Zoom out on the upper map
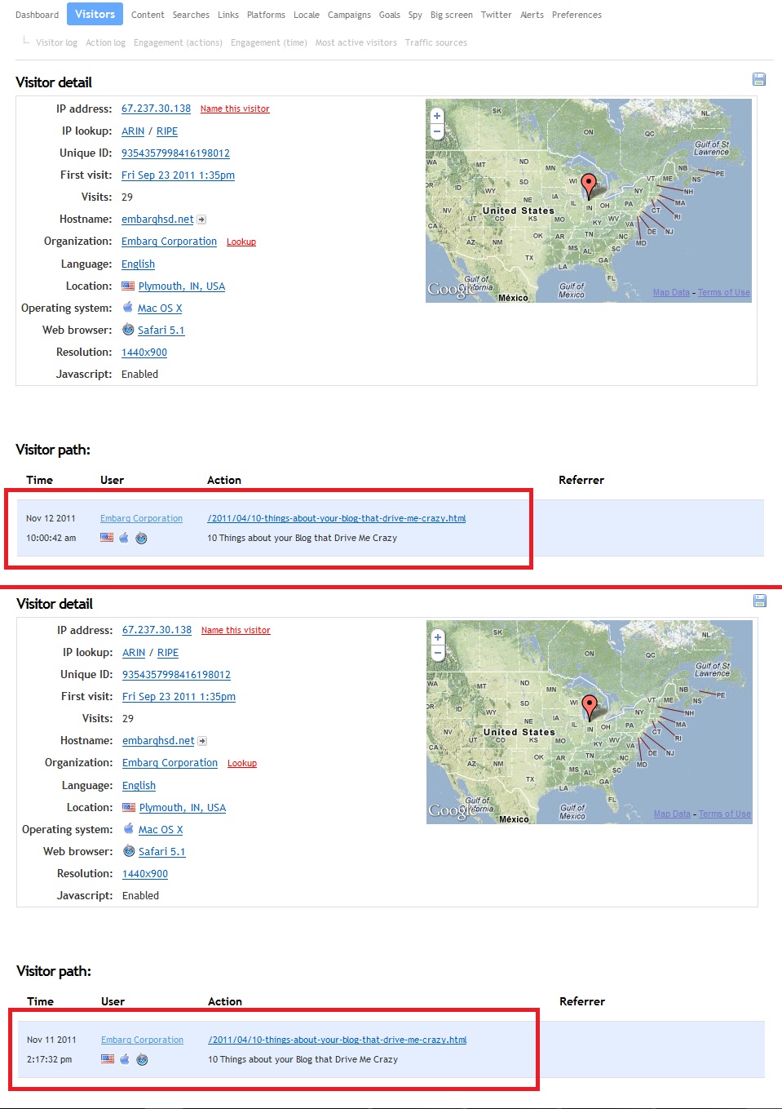The image size is (782, 1109). coord(437,131)
